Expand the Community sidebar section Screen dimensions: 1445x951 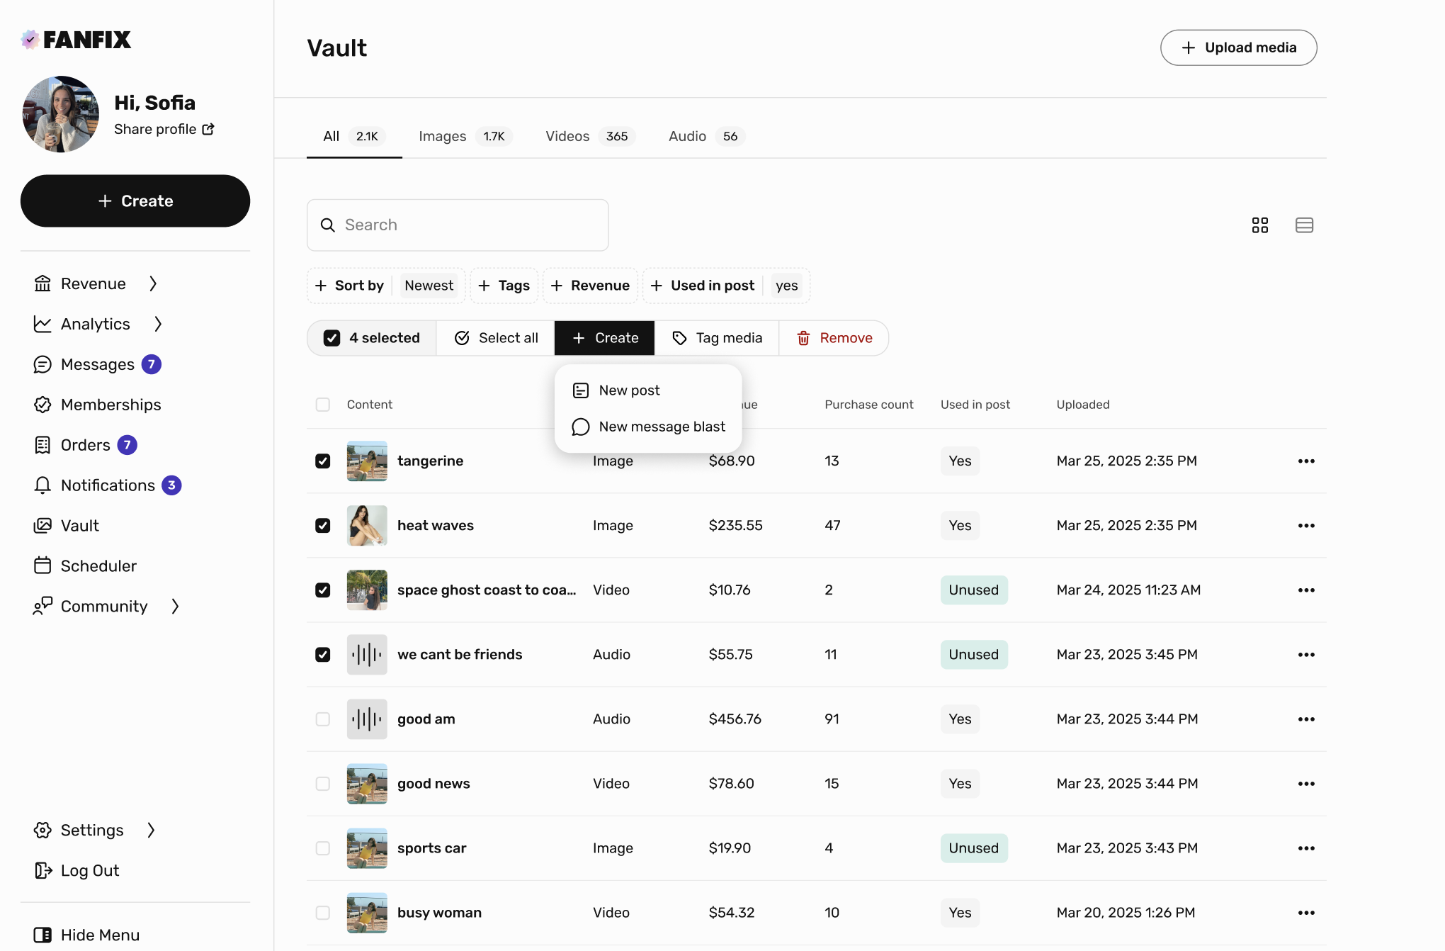click(x=175, y=607)
